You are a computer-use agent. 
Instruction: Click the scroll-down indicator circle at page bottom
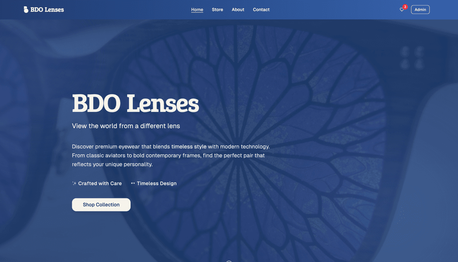[x=229, y=261]
